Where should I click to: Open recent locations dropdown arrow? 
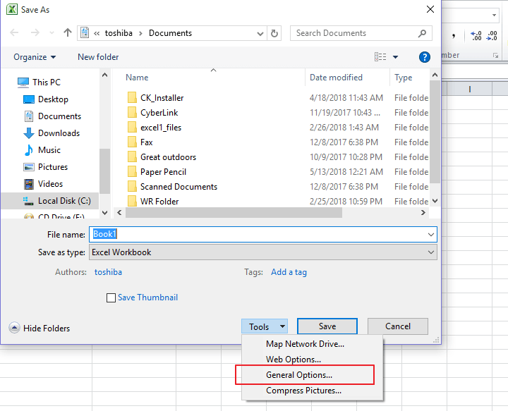52,33
